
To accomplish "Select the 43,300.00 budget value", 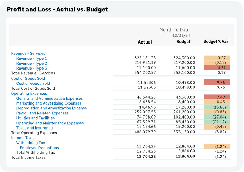I will coord(185,97).
